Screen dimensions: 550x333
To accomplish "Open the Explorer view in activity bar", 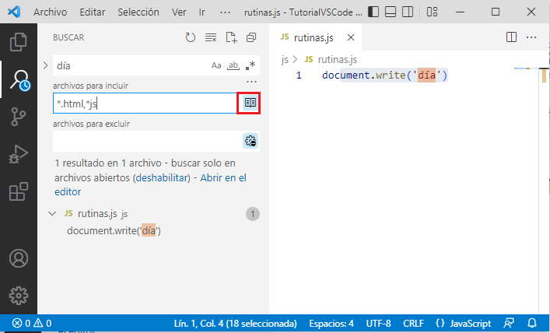I will point(18,42).
